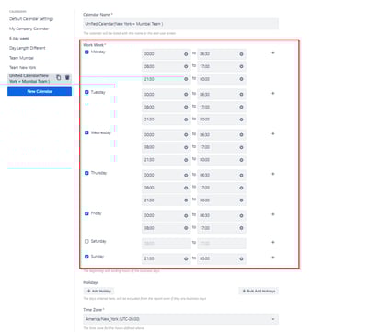Open clock picker for Sunday 21:30 start
This screenshot has height=332, width=368.
(x=186, y=258)
